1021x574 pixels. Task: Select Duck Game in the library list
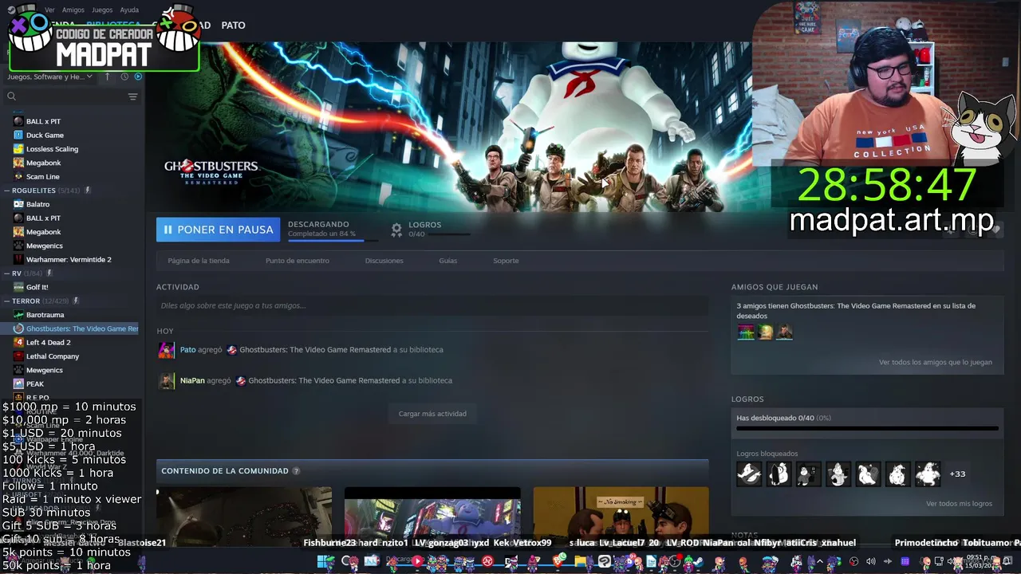[x=45, y=135]
